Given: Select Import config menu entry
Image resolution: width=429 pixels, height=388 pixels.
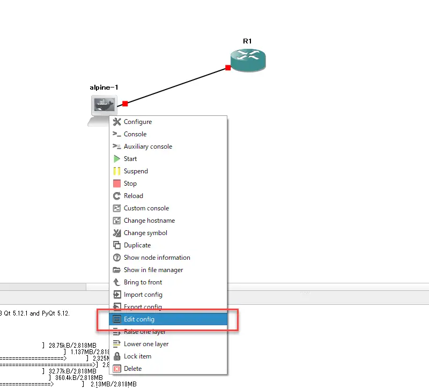Looking at the screenshot, I should pos(168,295).
